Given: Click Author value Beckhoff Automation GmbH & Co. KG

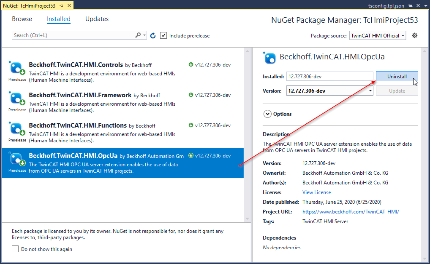Looking at the screenshot, I should pyautogui.click(x=345, y=183).
